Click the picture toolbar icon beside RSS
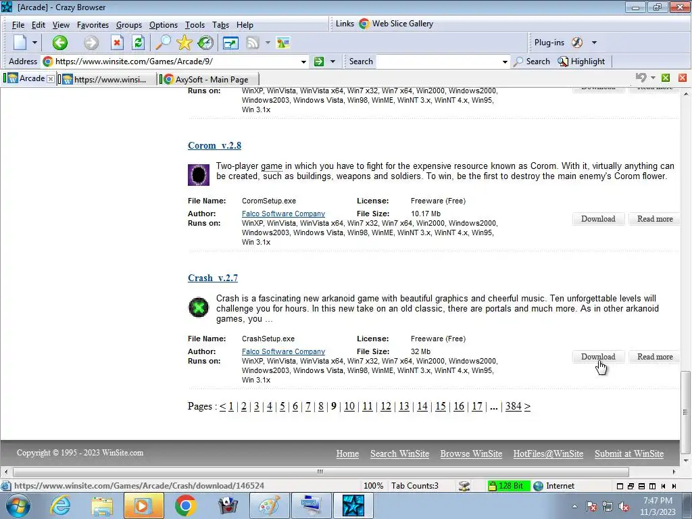692x519 pixels. [x=283, y=43]
